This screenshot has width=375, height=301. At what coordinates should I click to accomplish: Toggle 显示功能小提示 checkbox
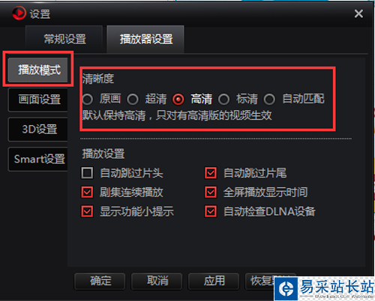tap(87, 211)
